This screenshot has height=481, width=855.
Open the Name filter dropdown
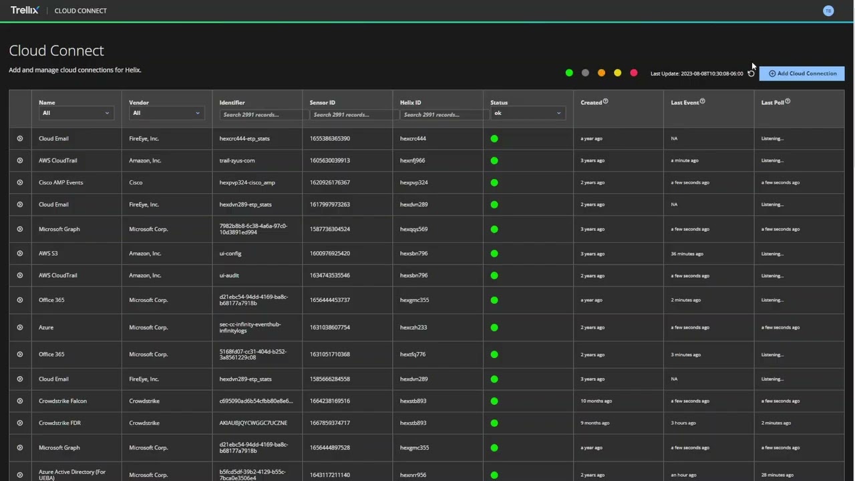click(x=75, y=113)
